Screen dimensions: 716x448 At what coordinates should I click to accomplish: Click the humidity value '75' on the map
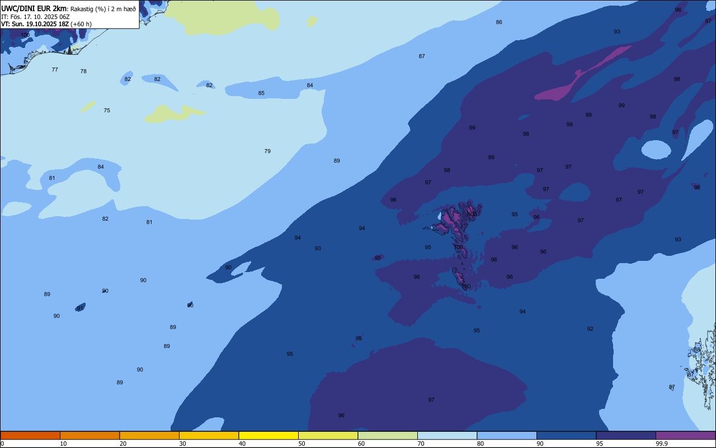(x=107, y=111)
